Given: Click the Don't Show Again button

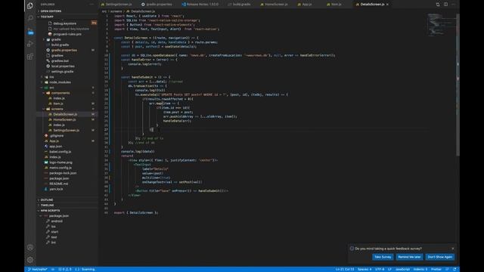Looking at the screenshot, I should pos(440,257).
